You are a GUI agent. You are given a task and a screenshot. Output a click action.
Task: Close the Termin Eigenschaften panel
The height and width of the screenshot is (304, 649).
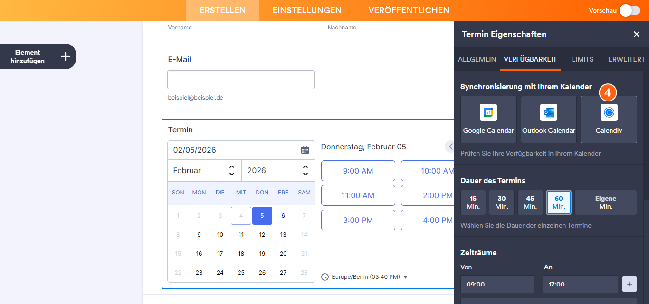pos(637,34)
